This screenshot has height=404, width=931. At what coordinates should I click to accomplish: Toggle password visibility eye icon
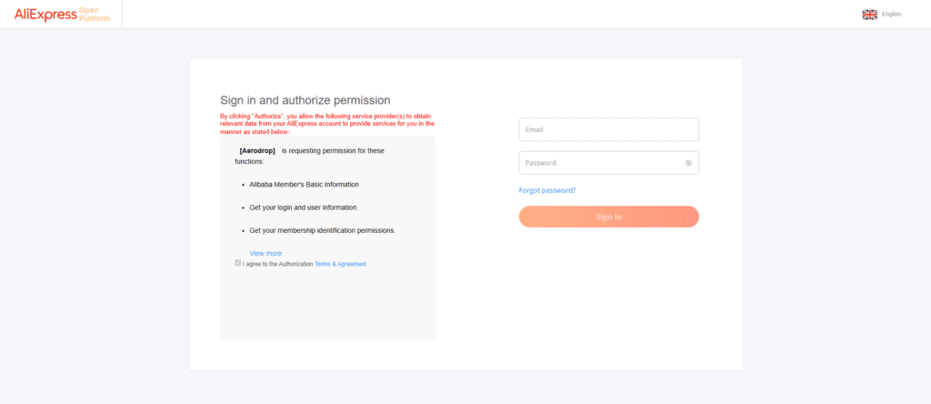tap(688, 164)
